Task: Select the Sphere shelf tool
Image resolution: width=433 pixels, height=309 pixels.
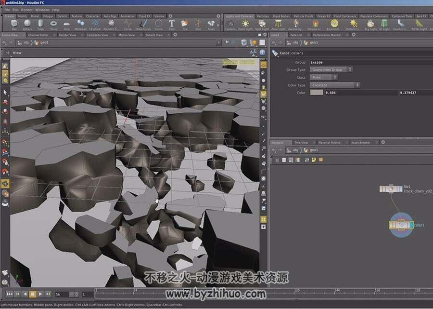Action: click(27, 25)
